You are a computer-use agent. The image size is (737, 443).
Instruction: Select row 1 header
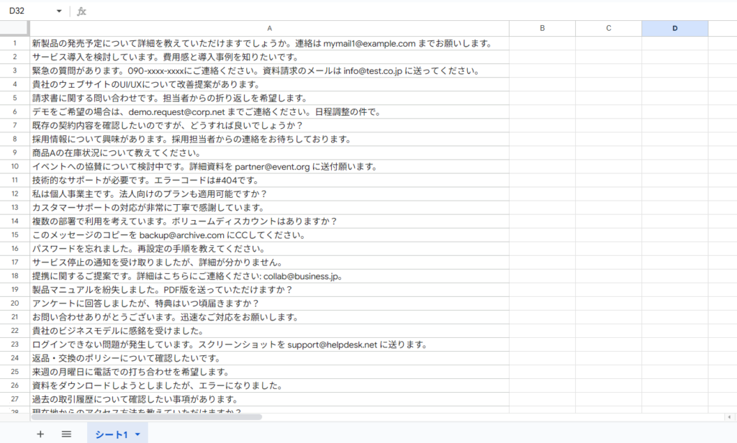(x=14, y=43)
